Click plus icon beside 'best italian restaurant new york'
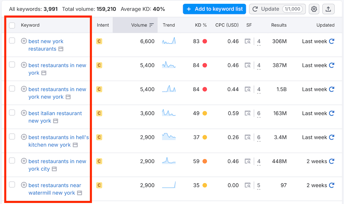Image resolution: width=344 pixels, height=204 pixels. (24, 113)
